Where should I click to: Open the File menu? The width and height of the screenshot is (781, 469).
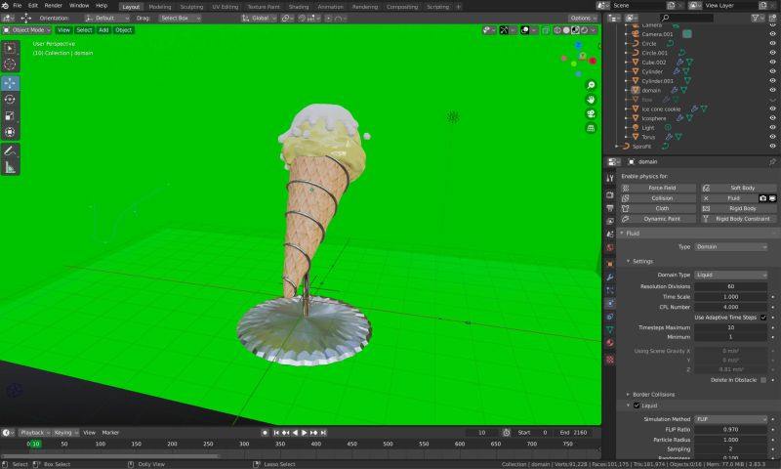pyautogui.click(x=17, y=6)
